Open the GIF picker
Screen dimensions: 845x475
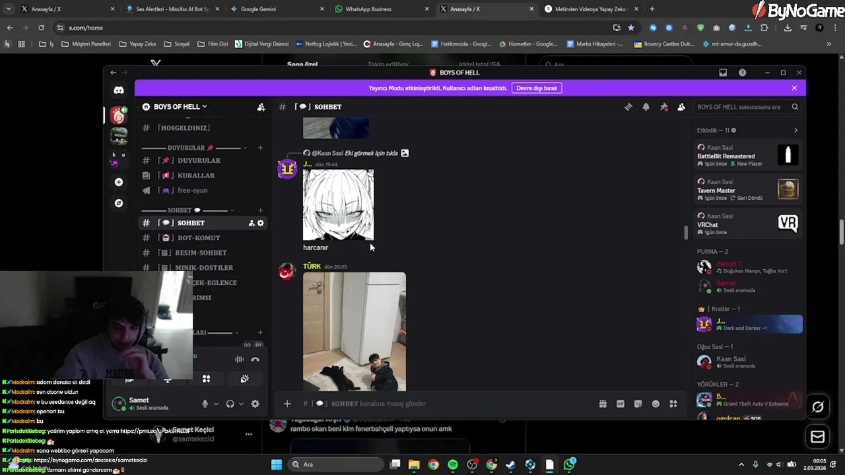[x=621, y=404]
